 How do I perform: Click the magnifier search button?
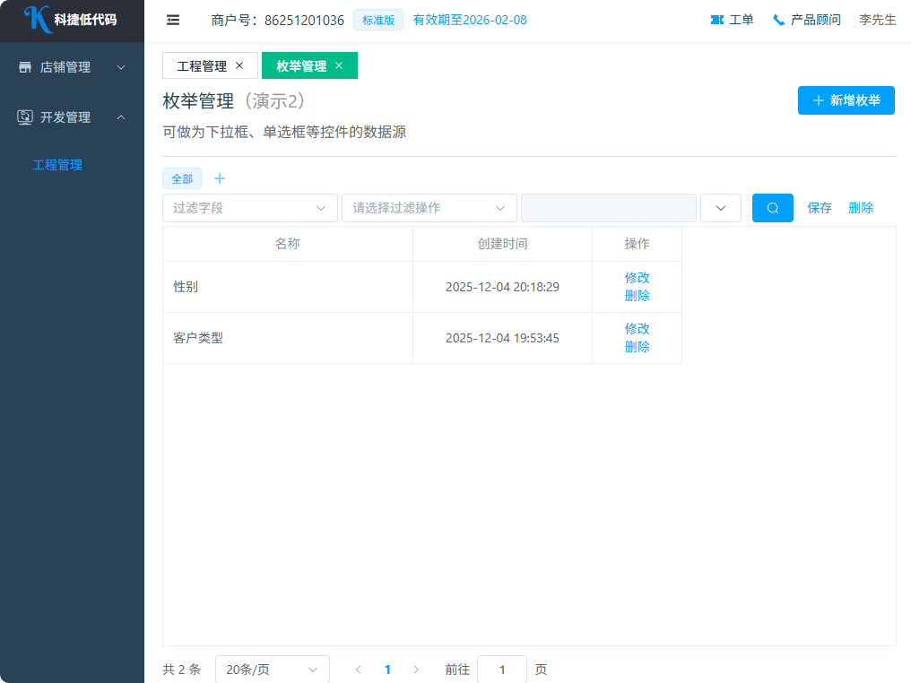tap(772, 208)
